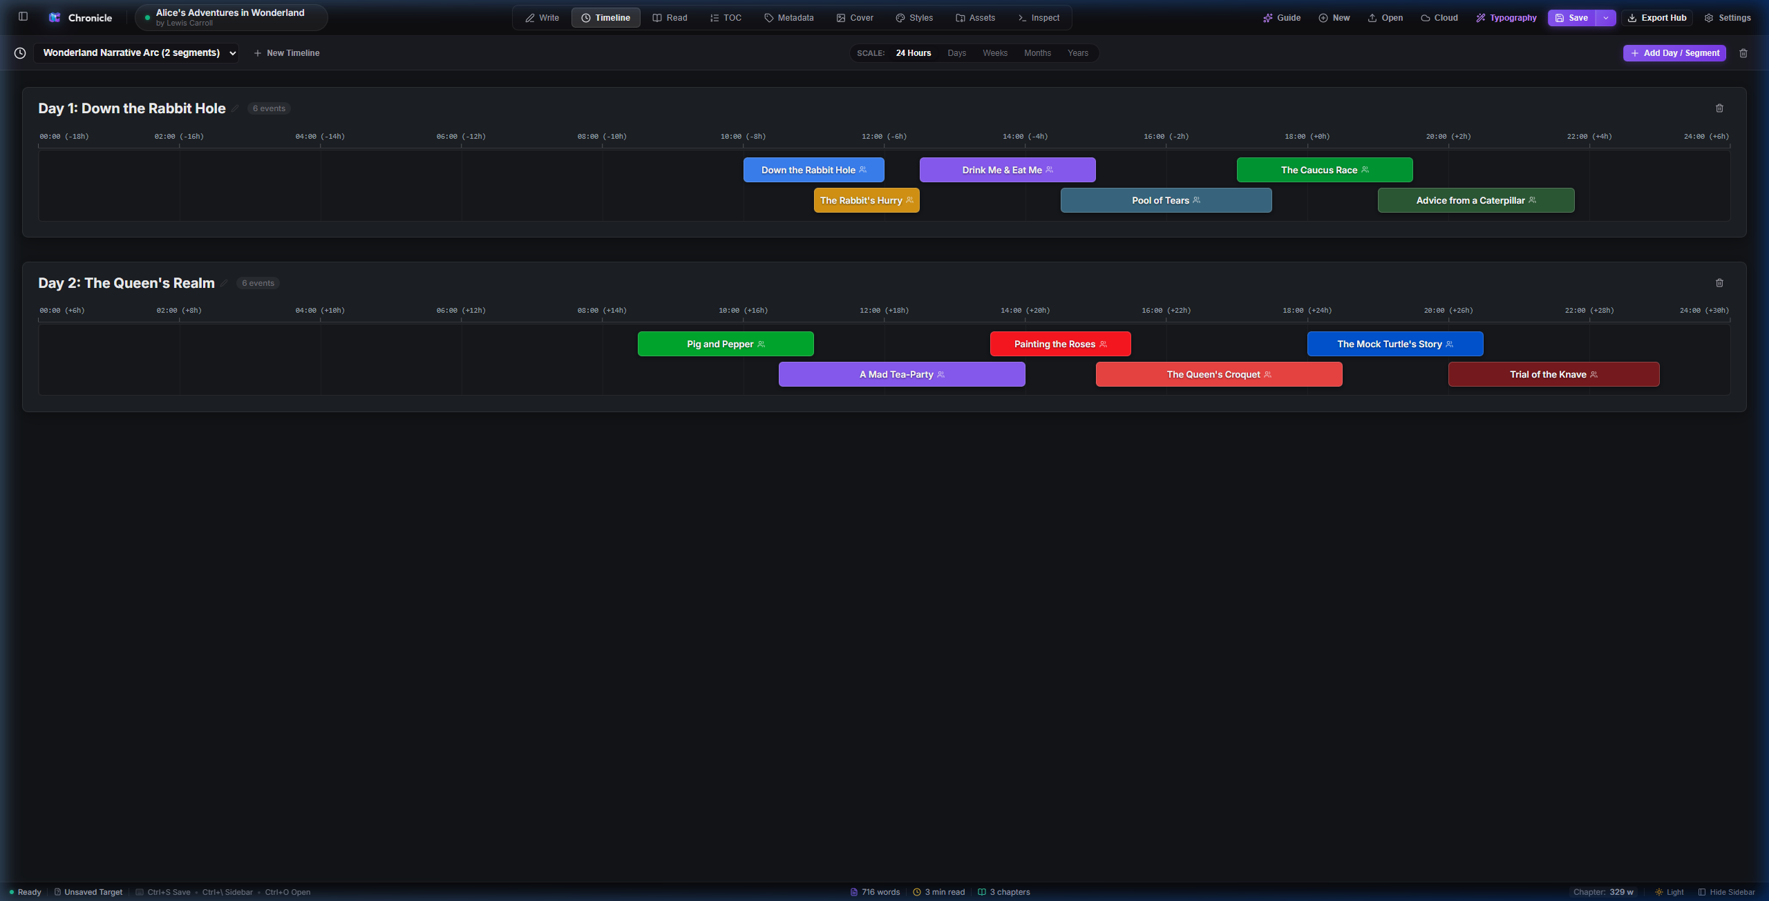Click the Export Hub button
1769x901 pixels.
click(1656, 18)
